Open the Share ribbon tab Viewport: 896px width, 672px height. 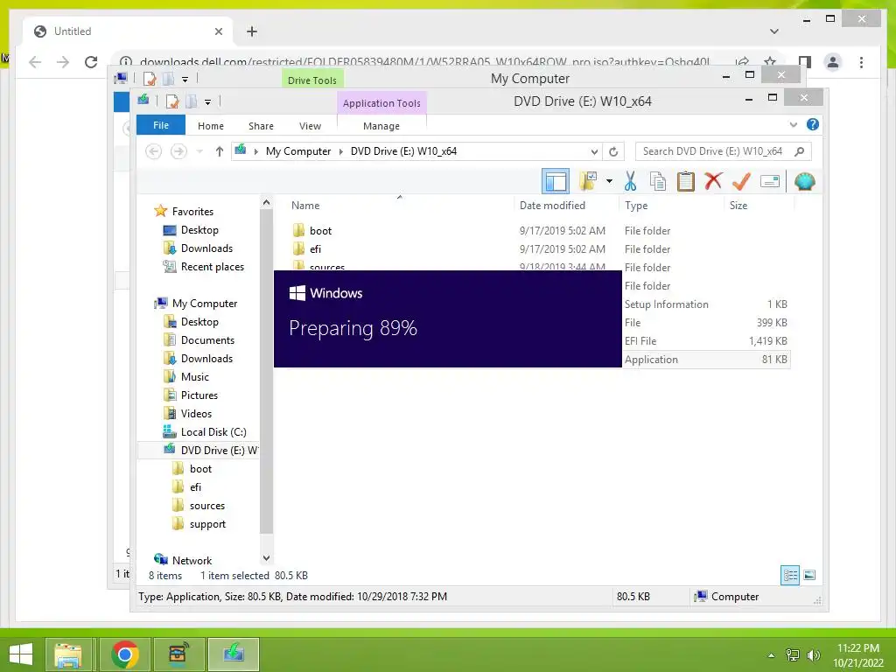coord(261,126)
